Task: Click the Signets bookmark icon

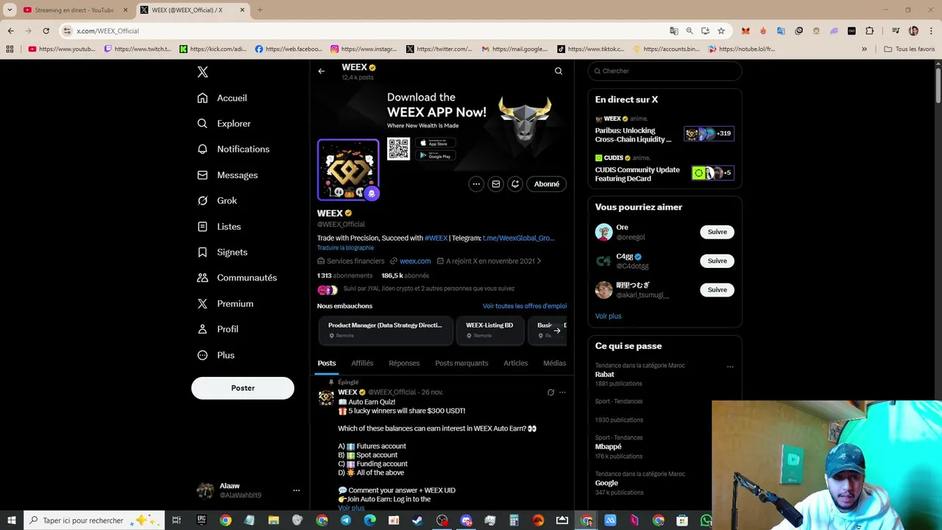Action: point(202,252)
